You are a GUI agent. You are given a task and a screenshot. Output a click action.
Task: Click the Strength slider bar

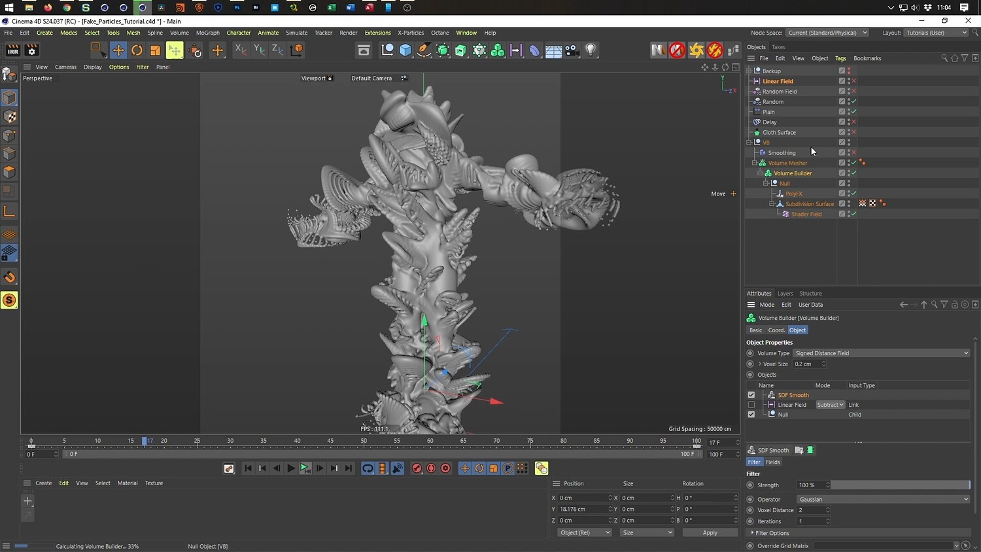900,485
